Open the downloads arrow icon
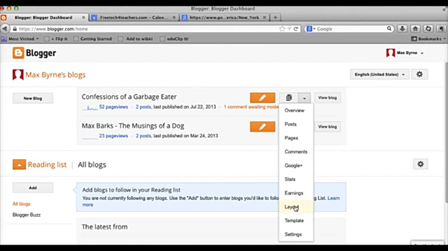Image resolution: width=448 pixels, height=251 pixels. pos(403,29)
